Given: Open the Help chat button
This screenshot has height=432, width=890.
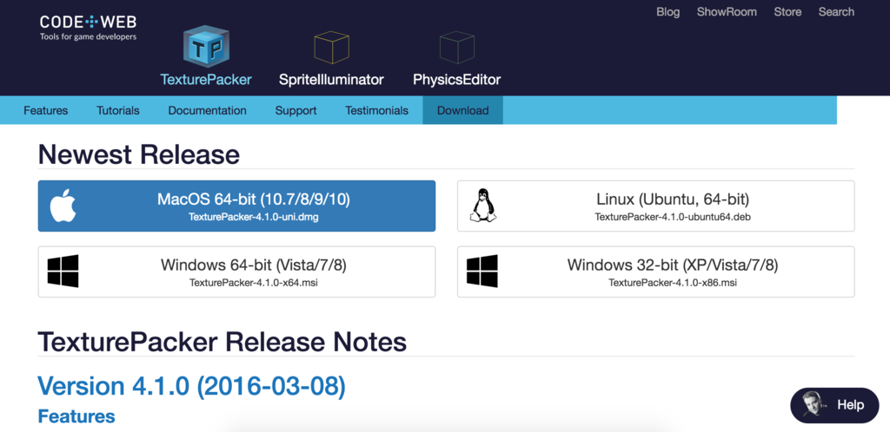Looking at the screenshot, I should [834, 405].
